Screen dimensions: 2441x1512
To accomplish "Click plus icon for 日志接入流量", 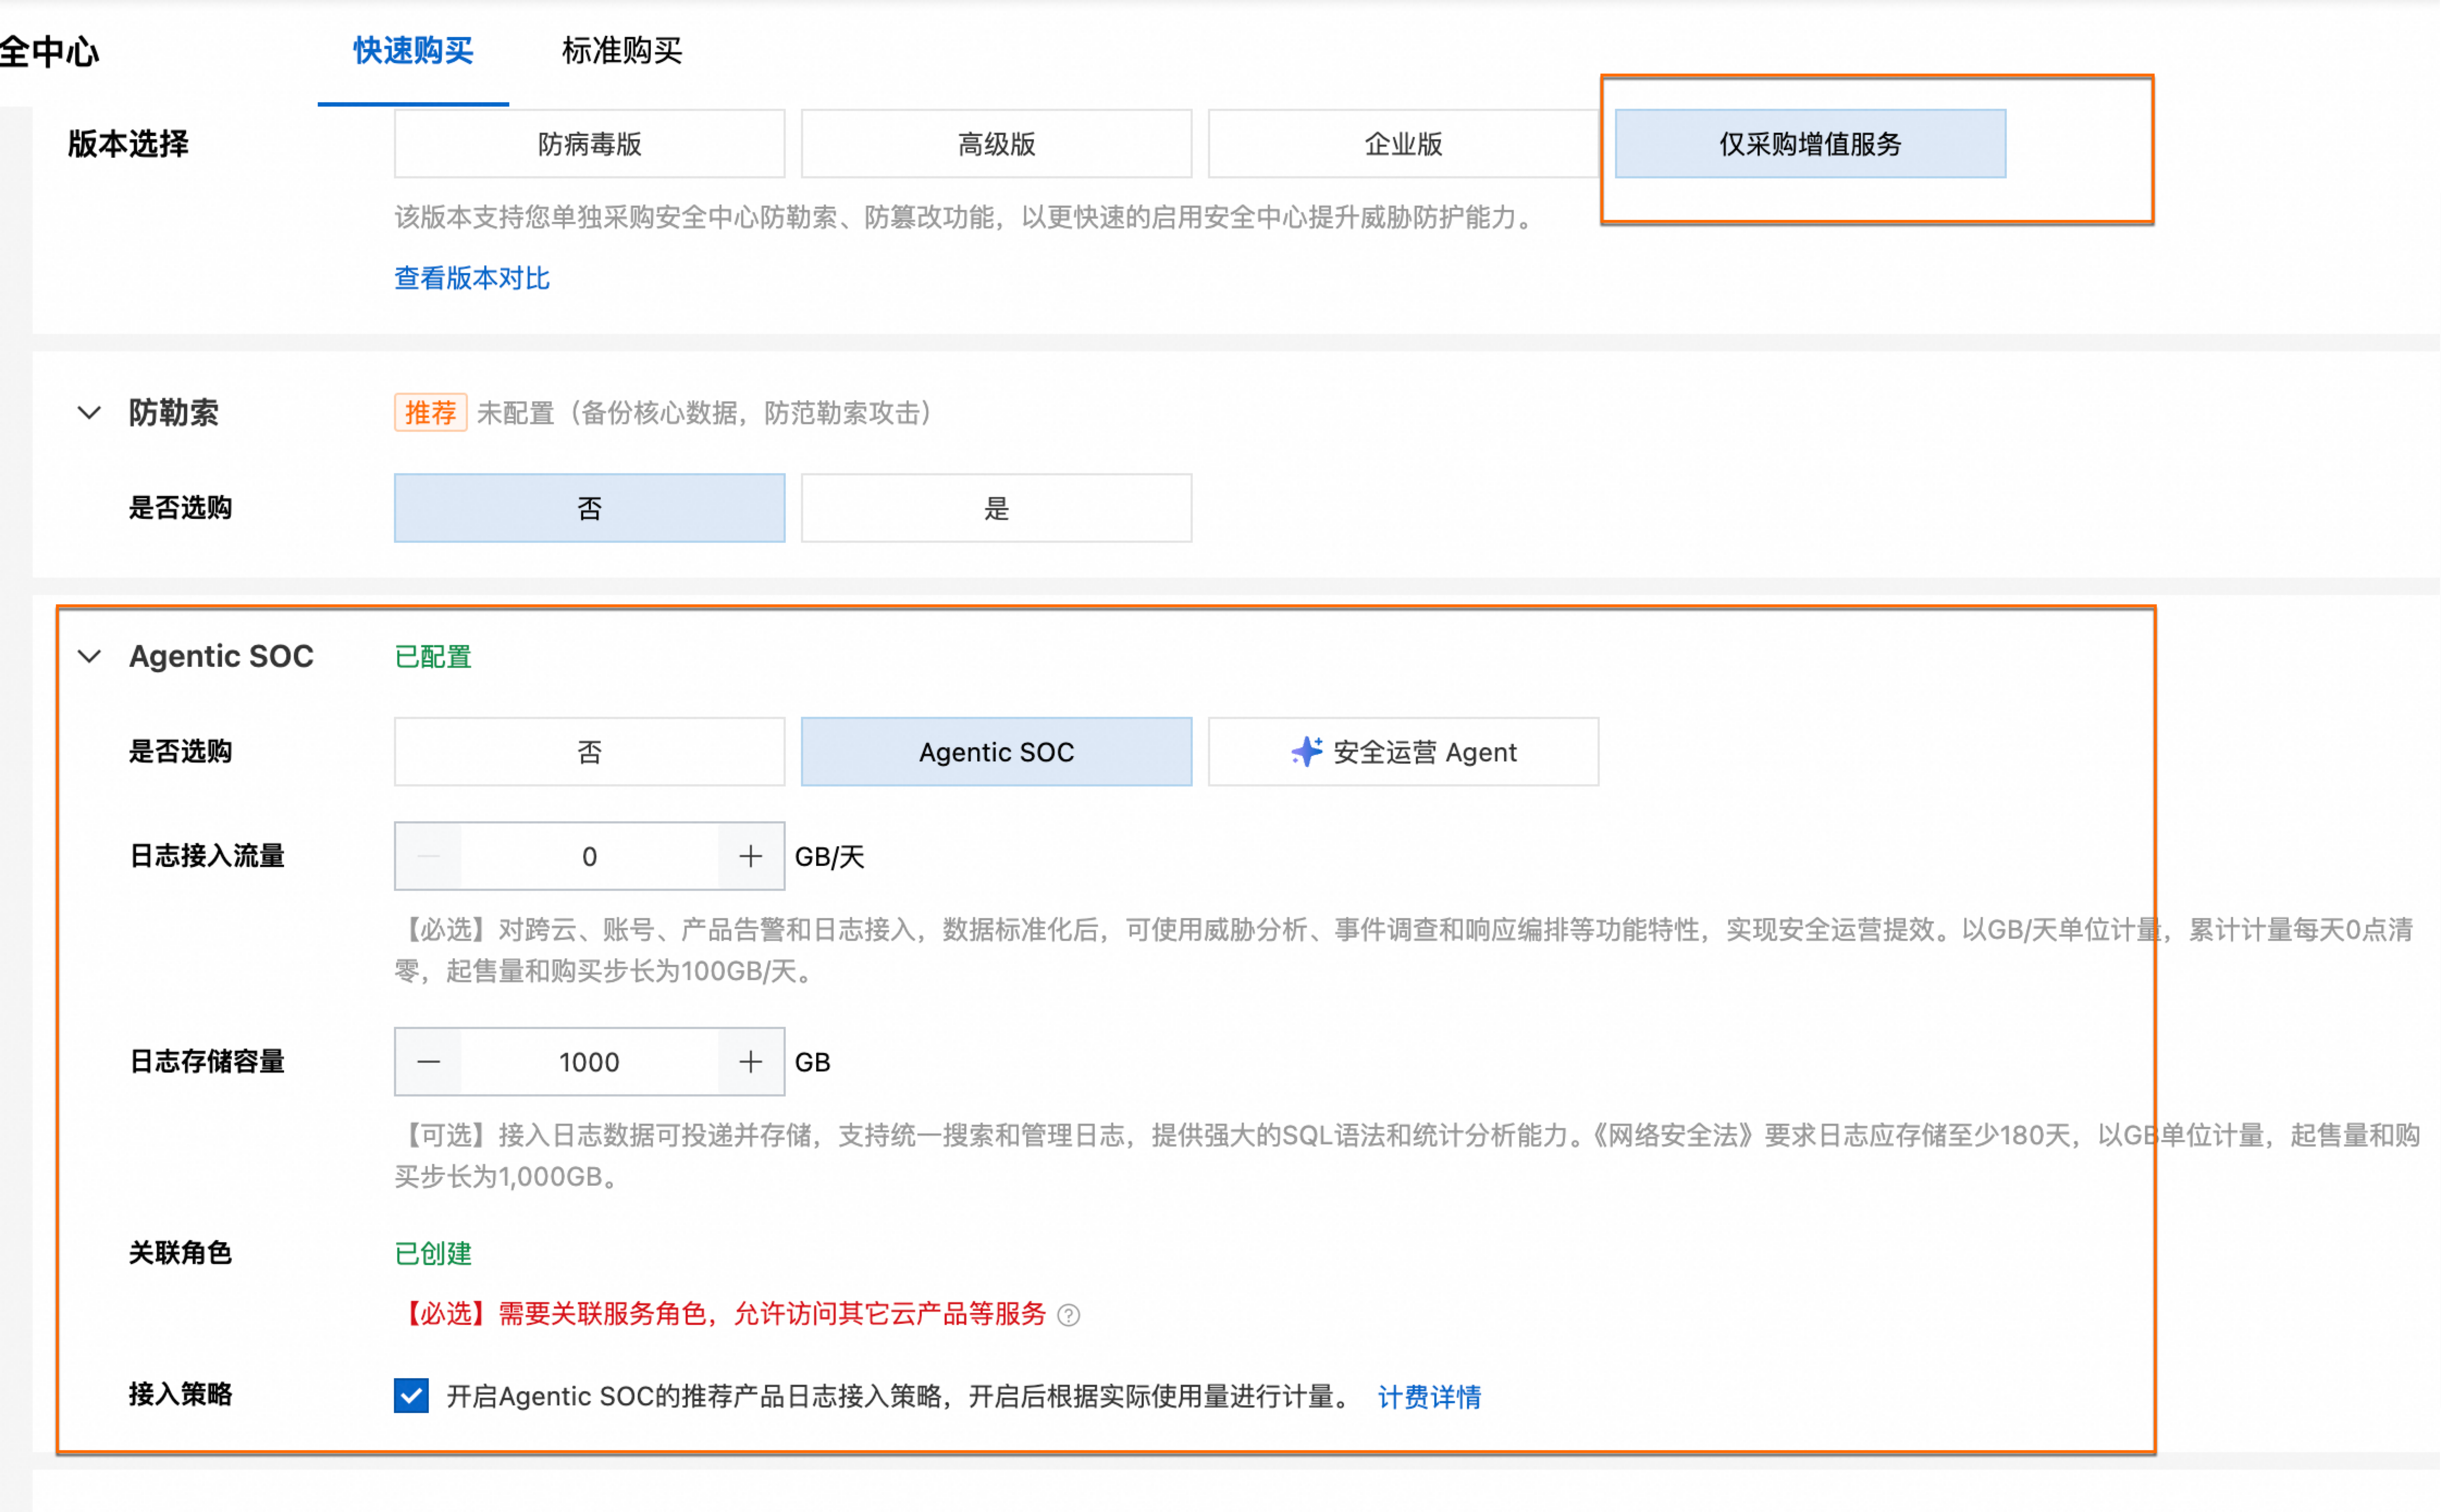I will 750,856.
